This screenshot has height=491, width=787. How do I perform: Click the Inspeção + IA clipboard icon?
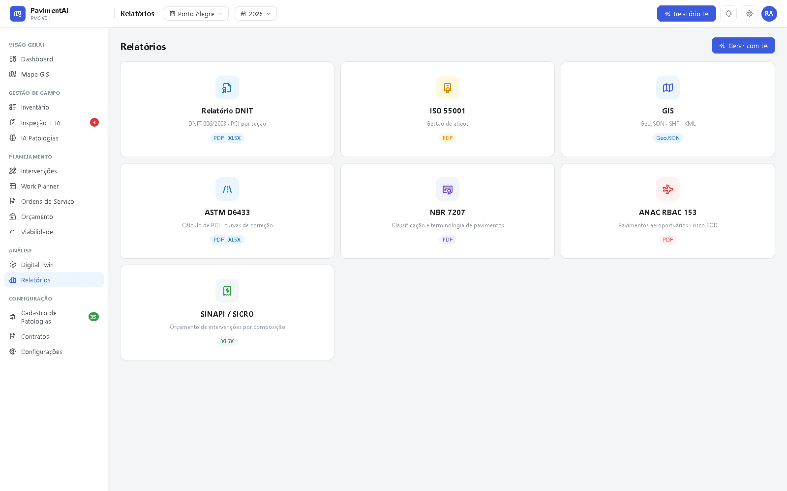point(13,123)
